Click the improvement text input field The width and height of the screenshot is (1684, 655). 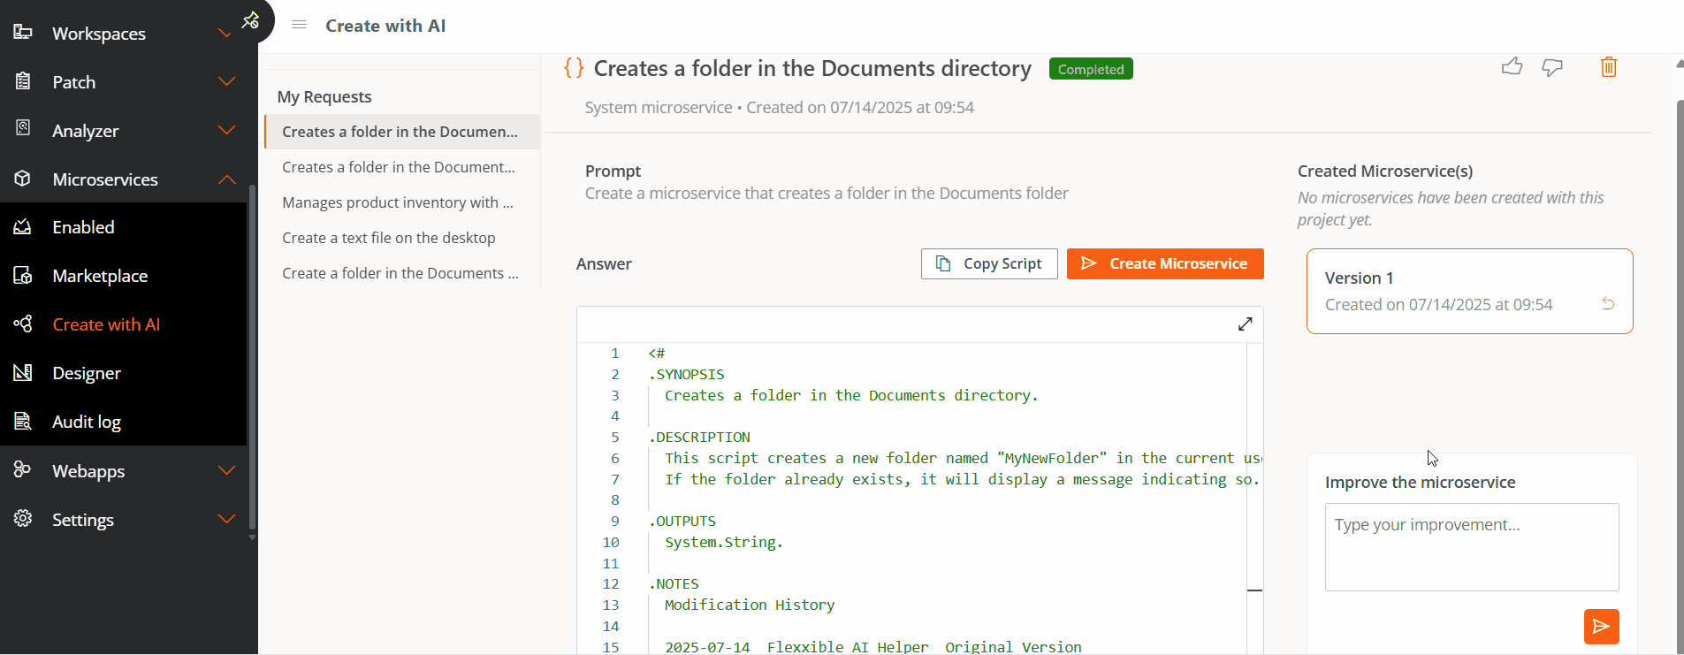tap(1472, 547)
